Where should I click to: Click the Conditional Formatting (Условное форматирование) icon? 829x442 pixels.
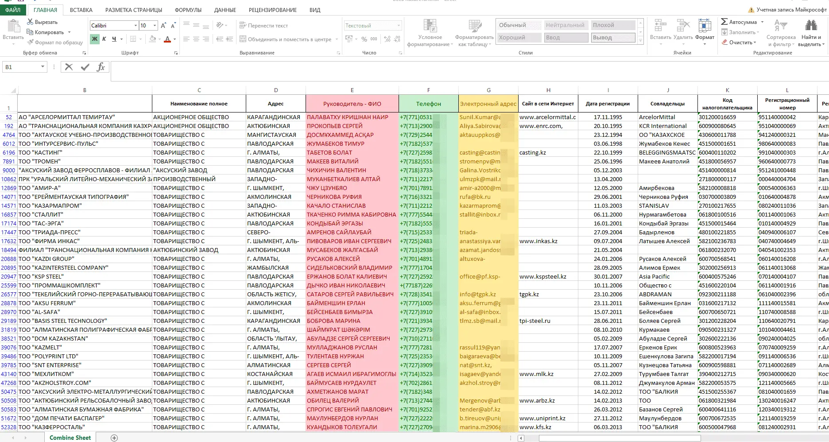pyautogui.click(x=430, y=26)
